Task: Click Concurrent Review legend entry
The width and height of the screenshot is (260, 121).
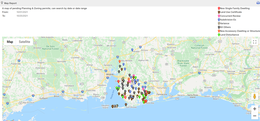Action: pyautogui.click(x=229, y=16)
